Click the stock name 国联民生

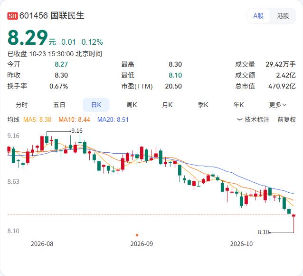click(x=67, y=16)
